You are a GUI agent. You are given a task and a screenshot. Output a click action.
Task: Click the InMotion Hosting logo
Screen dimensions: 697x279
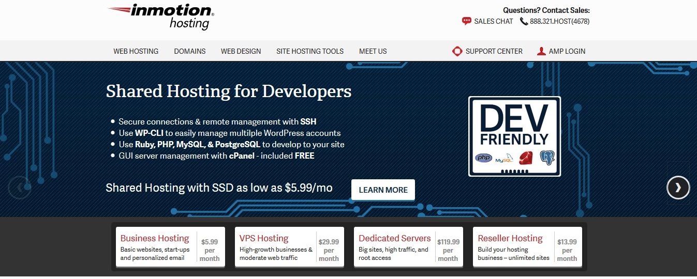(160, 17)
